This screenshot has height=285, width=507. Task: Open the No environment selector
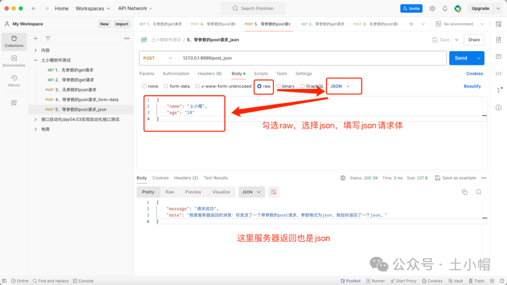pos(460,24)
